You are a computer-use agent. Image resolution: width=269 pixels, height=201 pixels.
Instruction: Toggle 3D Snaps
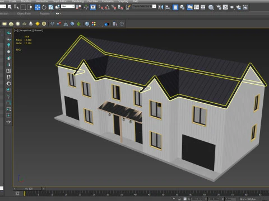pyautogui.click(x=101, y=7)
